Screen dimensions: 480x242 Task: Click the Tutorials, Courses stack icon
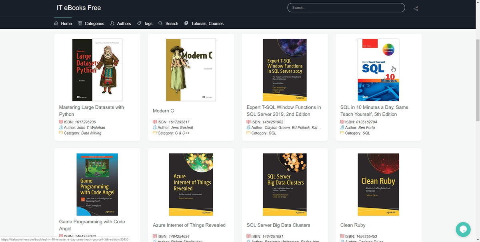[186, 23]
